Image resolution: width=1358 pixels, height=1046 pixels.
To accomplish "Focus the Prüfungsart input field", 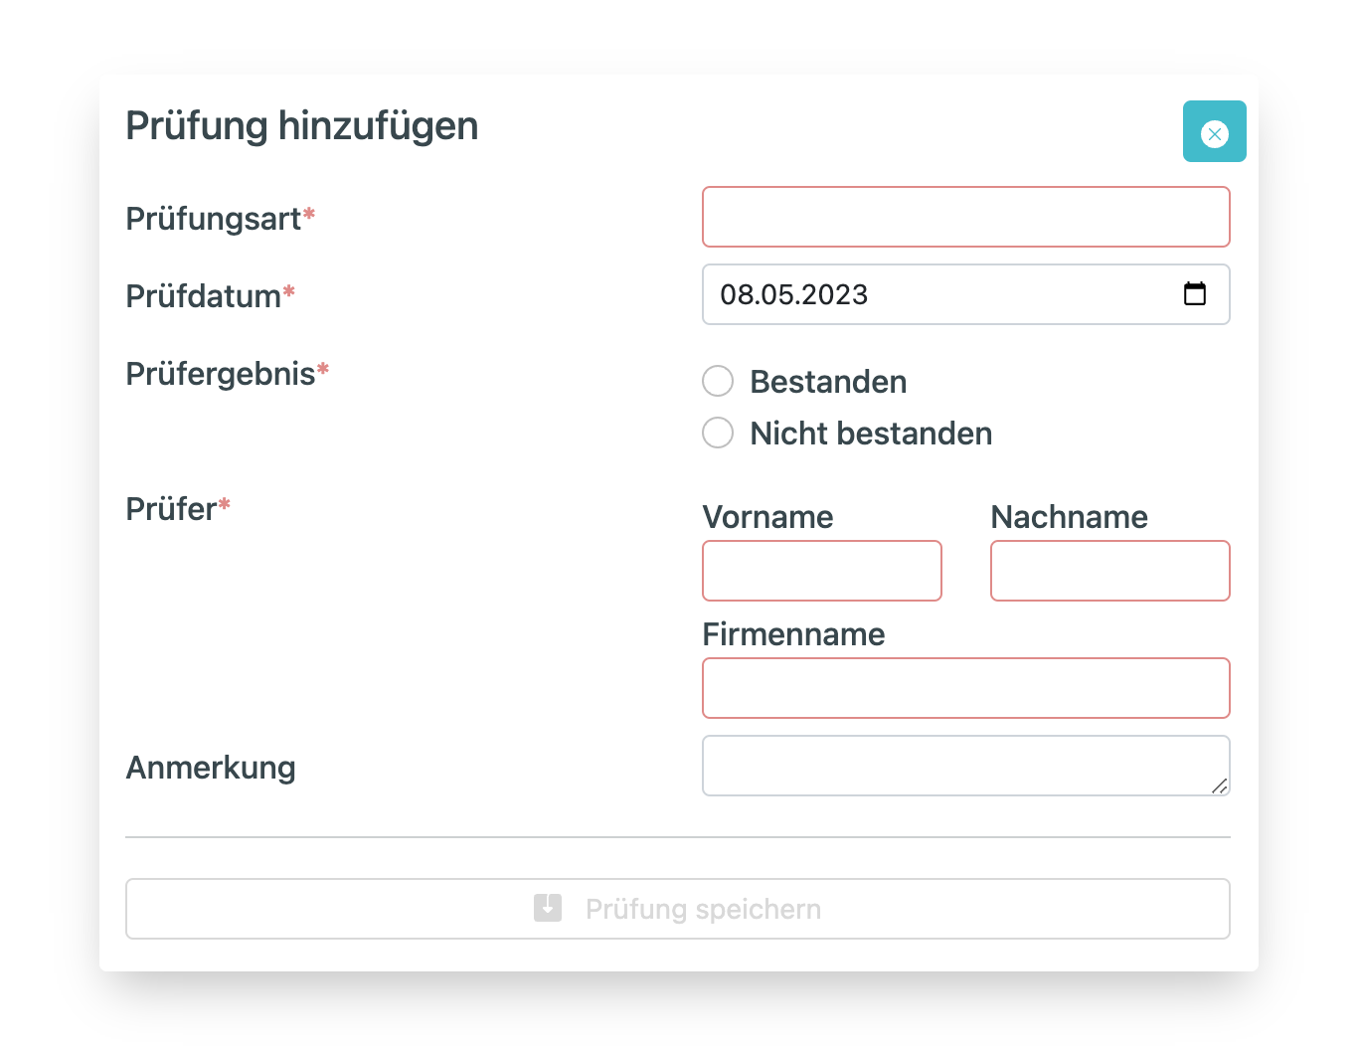I will pos(966,217).
